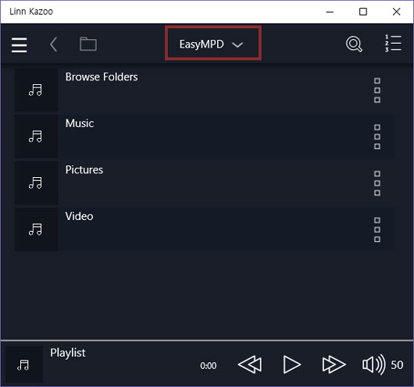Start playback with the play button
This screenshot has height=387, width=414.
click(292, 364)
